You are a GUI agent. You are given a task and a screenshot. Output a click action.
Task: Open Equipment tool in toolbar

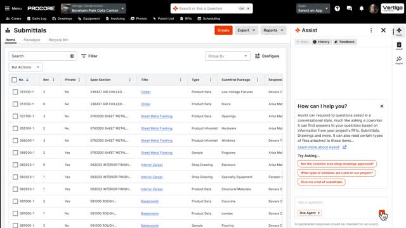[89, 18]
